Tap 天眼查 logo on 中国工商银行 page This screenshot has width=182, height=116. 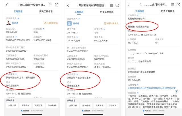(x=25, y=111)
